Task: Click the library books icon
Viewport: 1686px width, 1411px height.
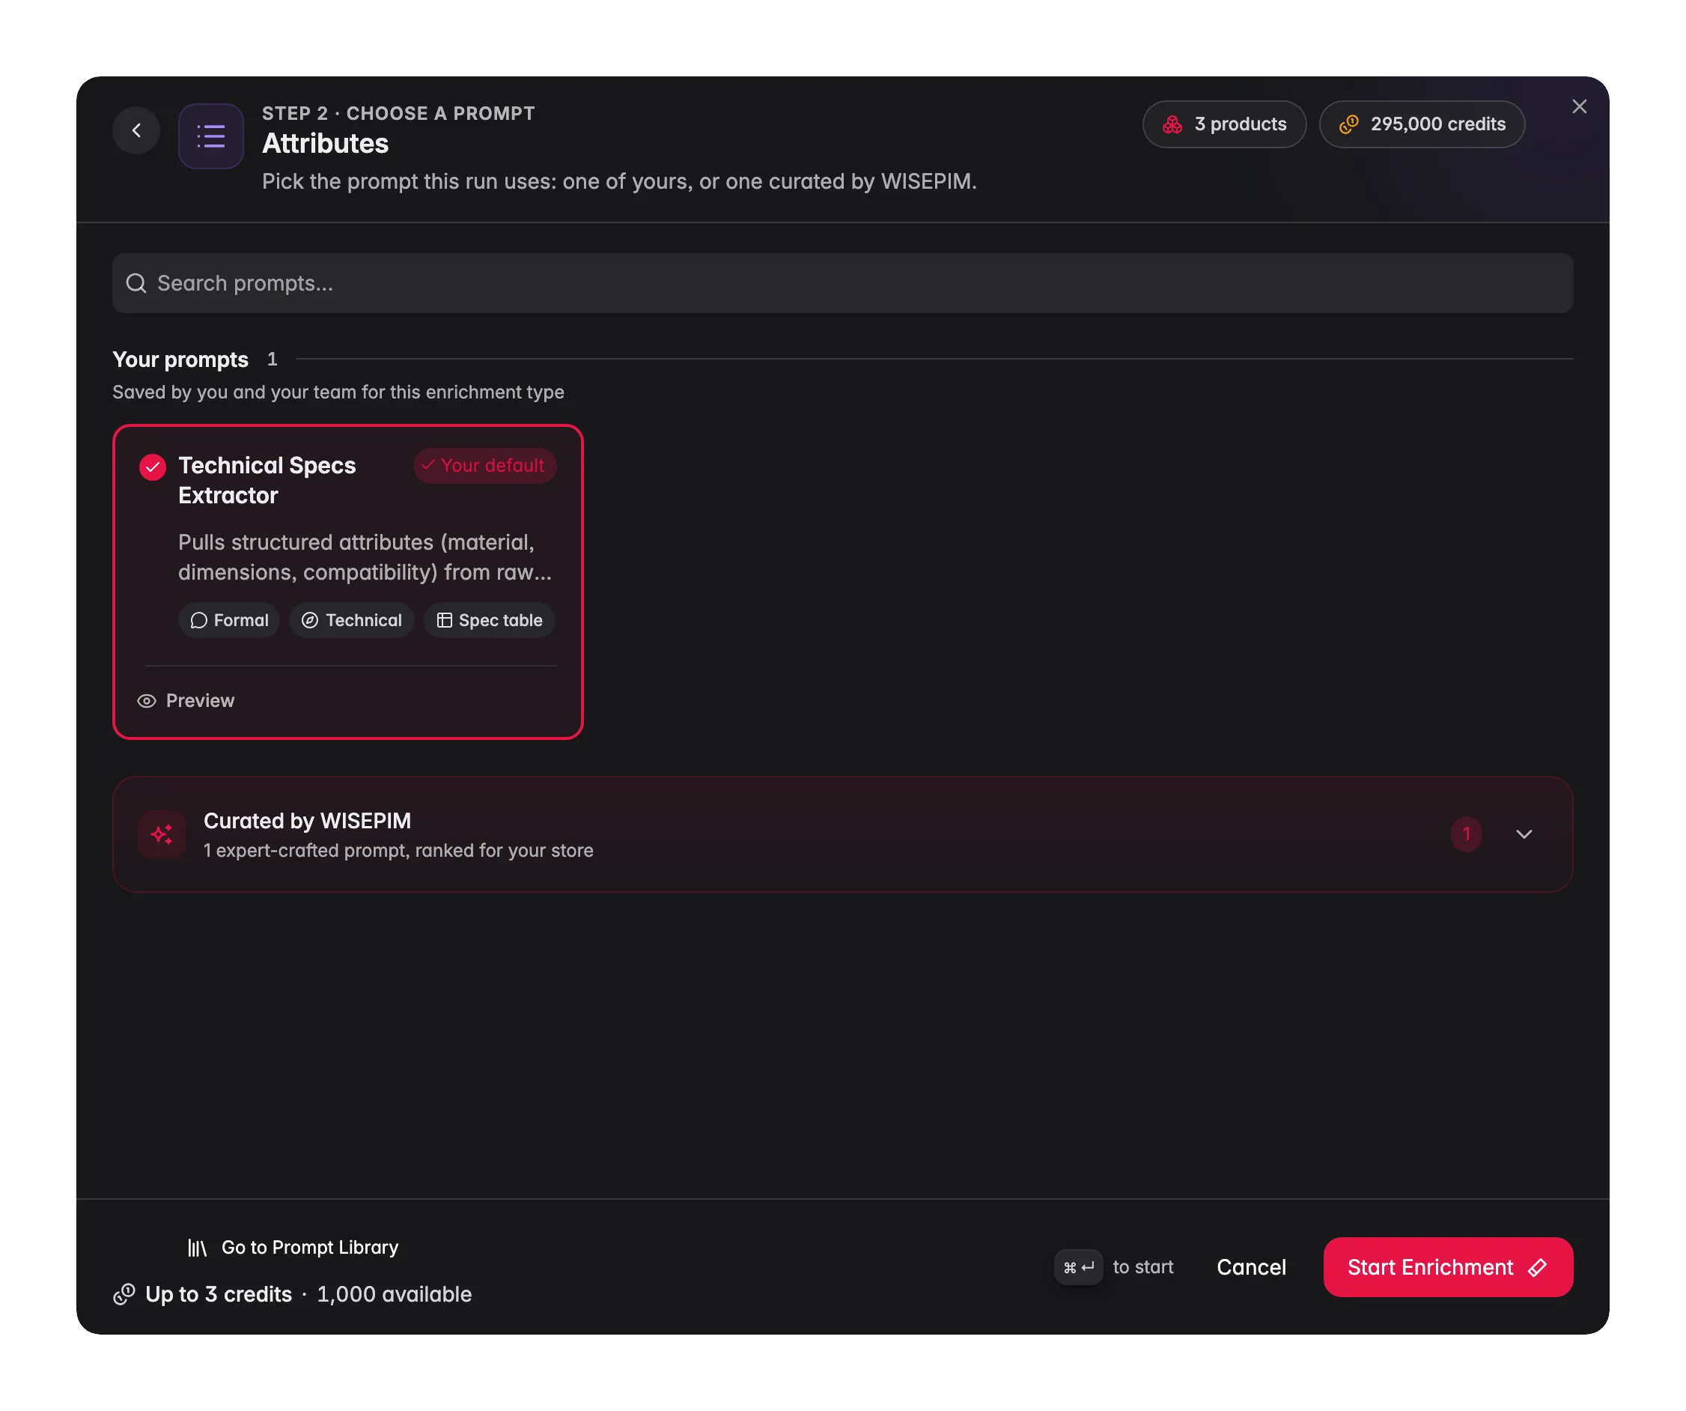Action: (x=197, y=1247)
